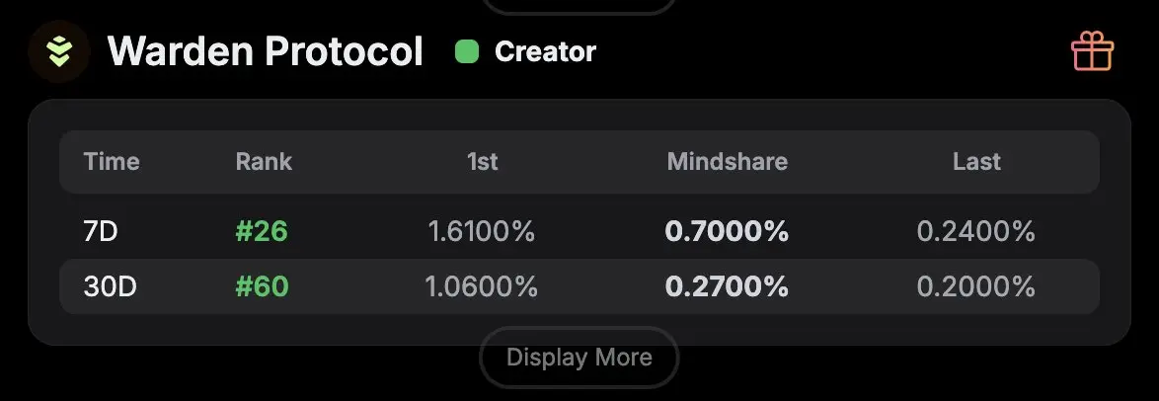The width and height of the screenshot is (1159, 401).
Task: Select the 30D time row
Action: 579,286
